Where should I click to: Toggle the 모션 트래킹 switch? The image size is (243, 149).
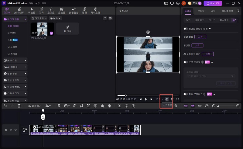click(x=186, y=62)
